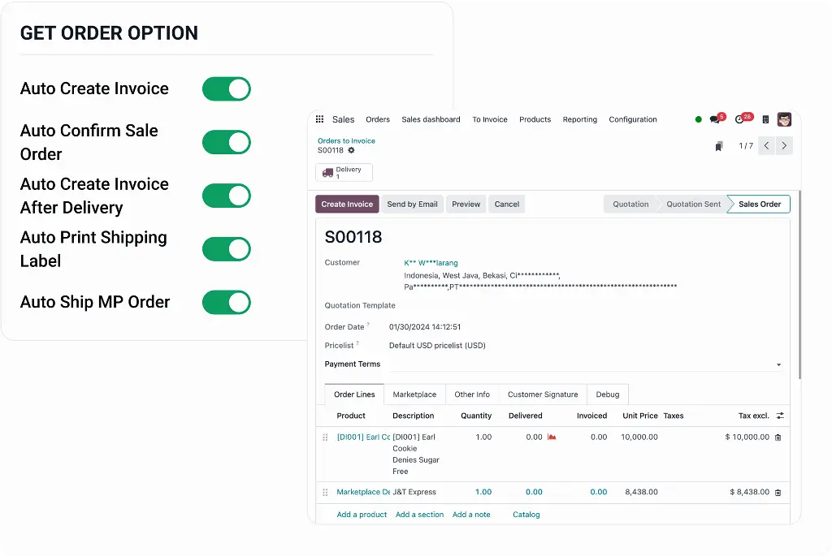Click the Add a product link
Image resolution: width=832 pixels, height=556 pixels.
coord(362,515)
